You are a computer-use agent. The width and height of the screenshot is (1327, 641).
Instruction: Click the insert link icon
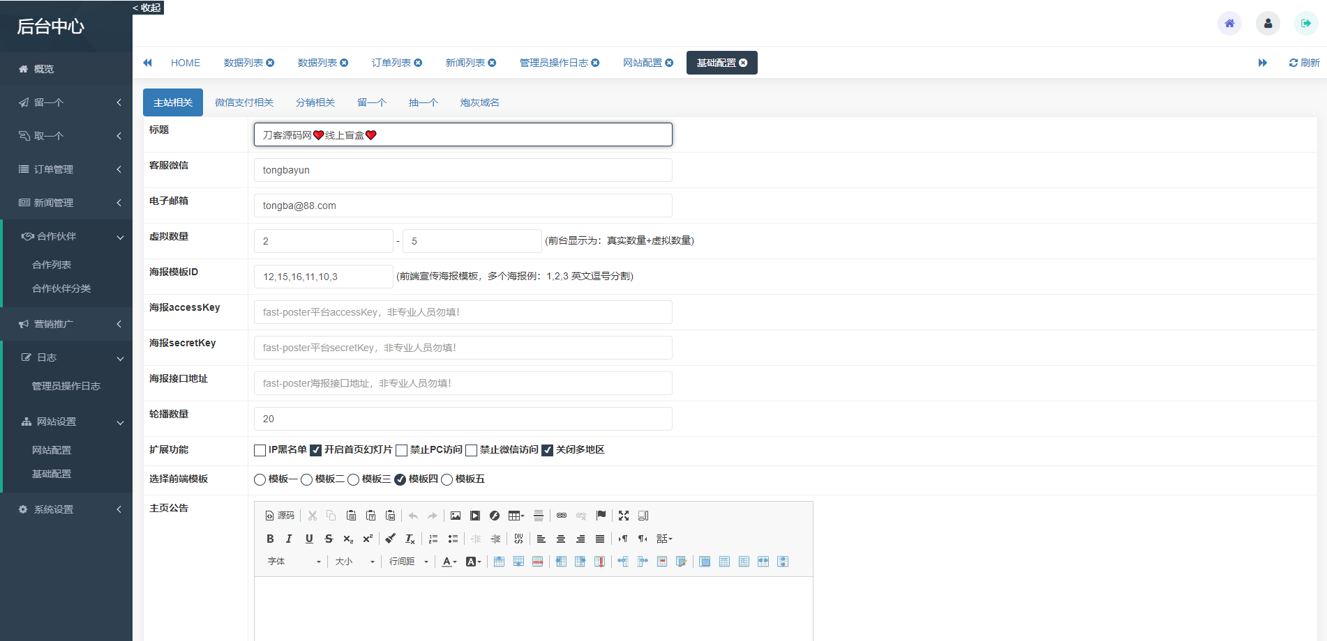[x=562, y=516]
